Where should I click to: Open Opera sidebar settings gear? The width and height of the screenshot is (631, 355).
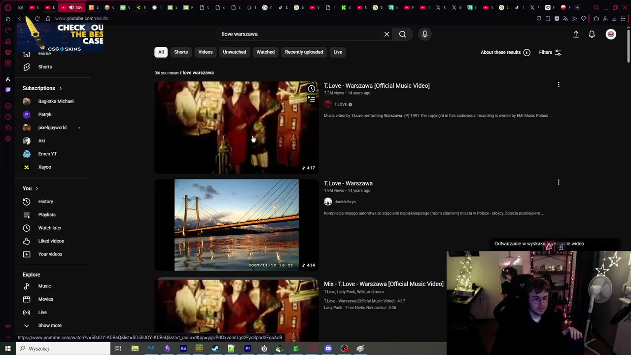pyautogui.click(x=8, y=139)
